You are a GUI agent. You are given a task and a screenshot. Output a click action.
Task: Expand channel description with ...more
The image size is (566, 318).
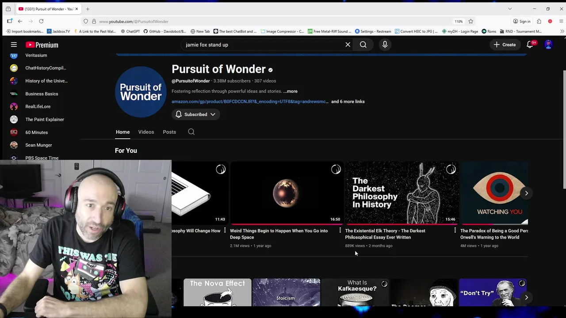click(290, 91)
